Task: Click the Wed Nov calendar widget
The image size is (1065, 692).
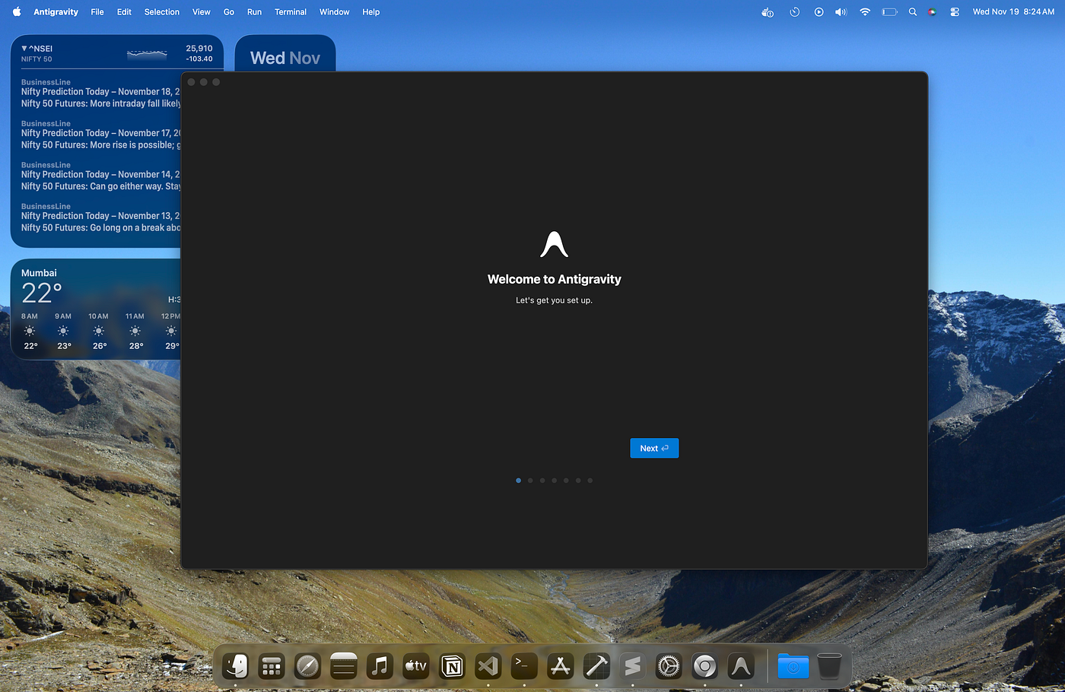Action: click(x=285, y=53)
